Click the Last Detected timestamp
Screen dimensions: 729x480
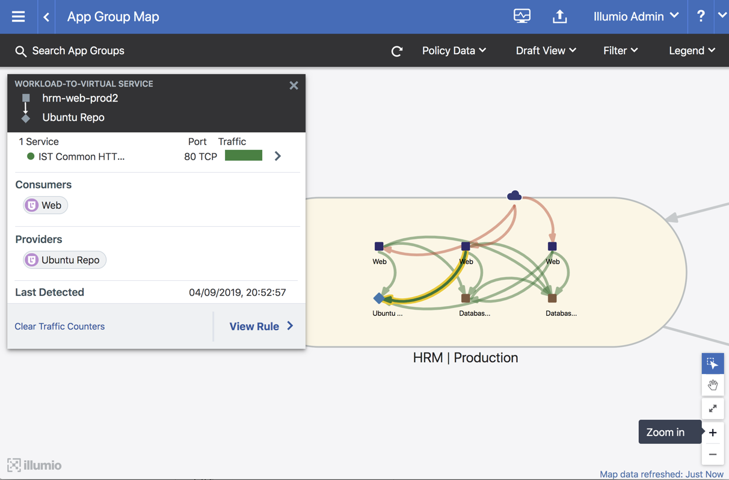click(x=237, y=292)
